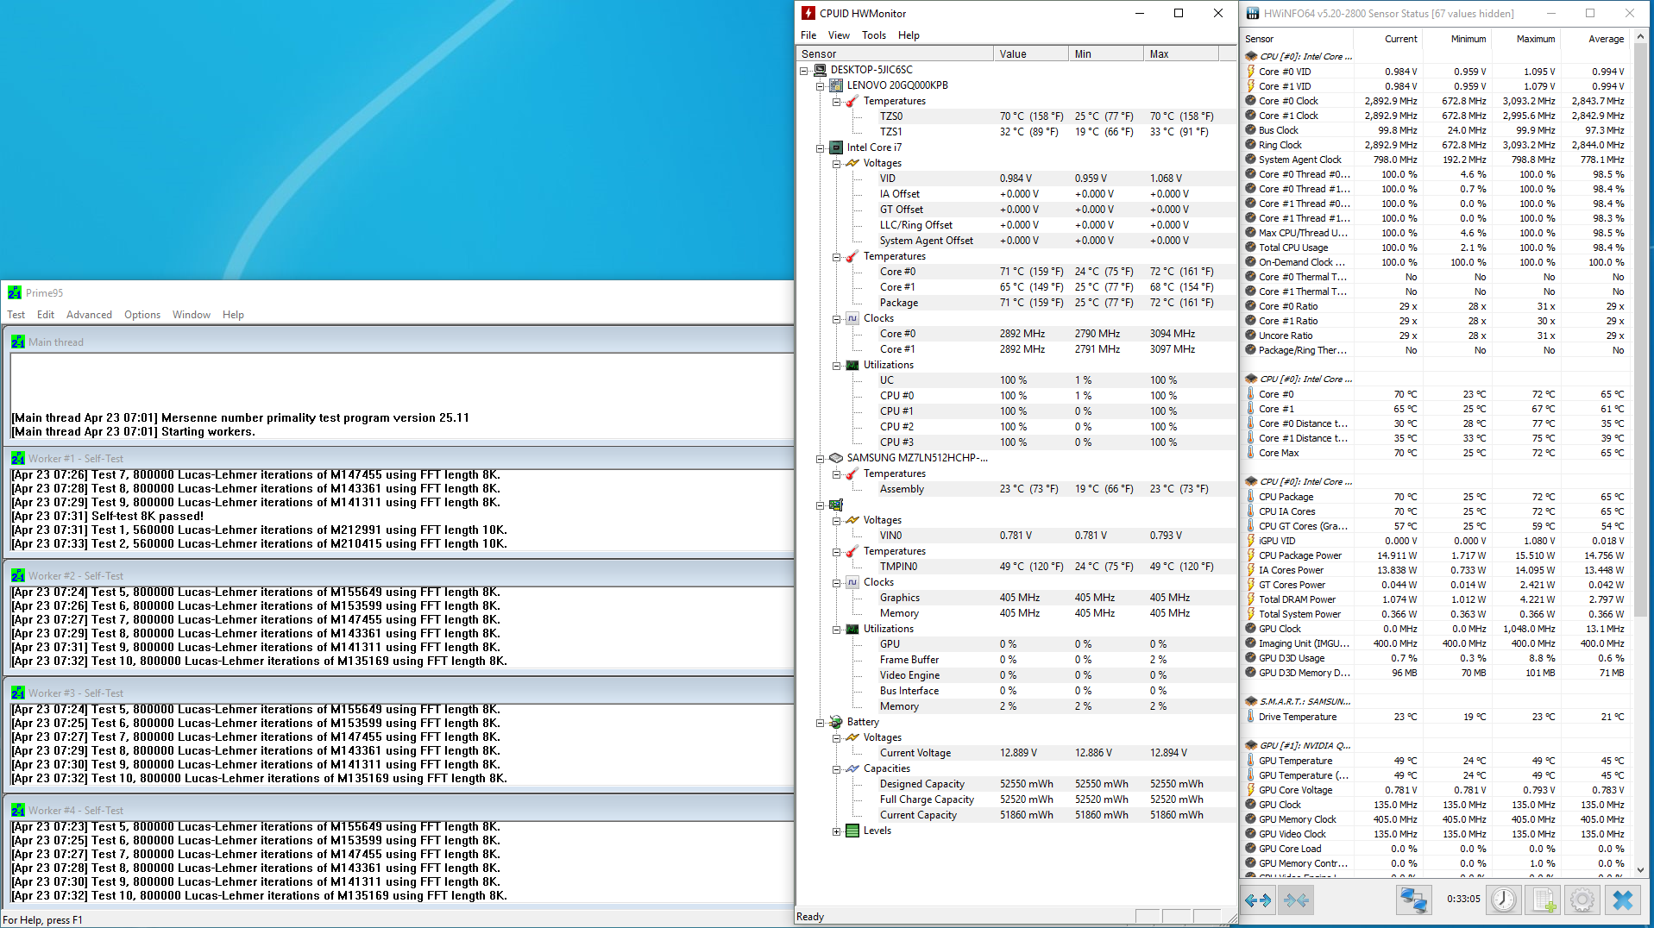This screenshot has width=1654, height=928.
Task: Collapse the Battery node in HWMonitor
Action: [x=820, y=722]
